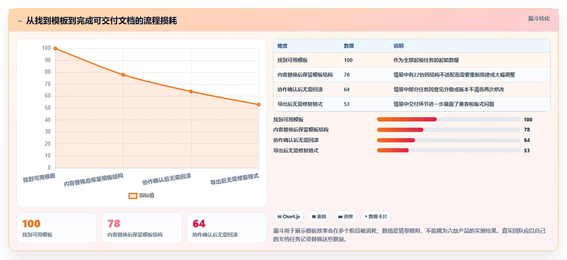This screenshot has width=567, height=260.
Task: Click the chart data point at 78
Action: coord(123,75)
